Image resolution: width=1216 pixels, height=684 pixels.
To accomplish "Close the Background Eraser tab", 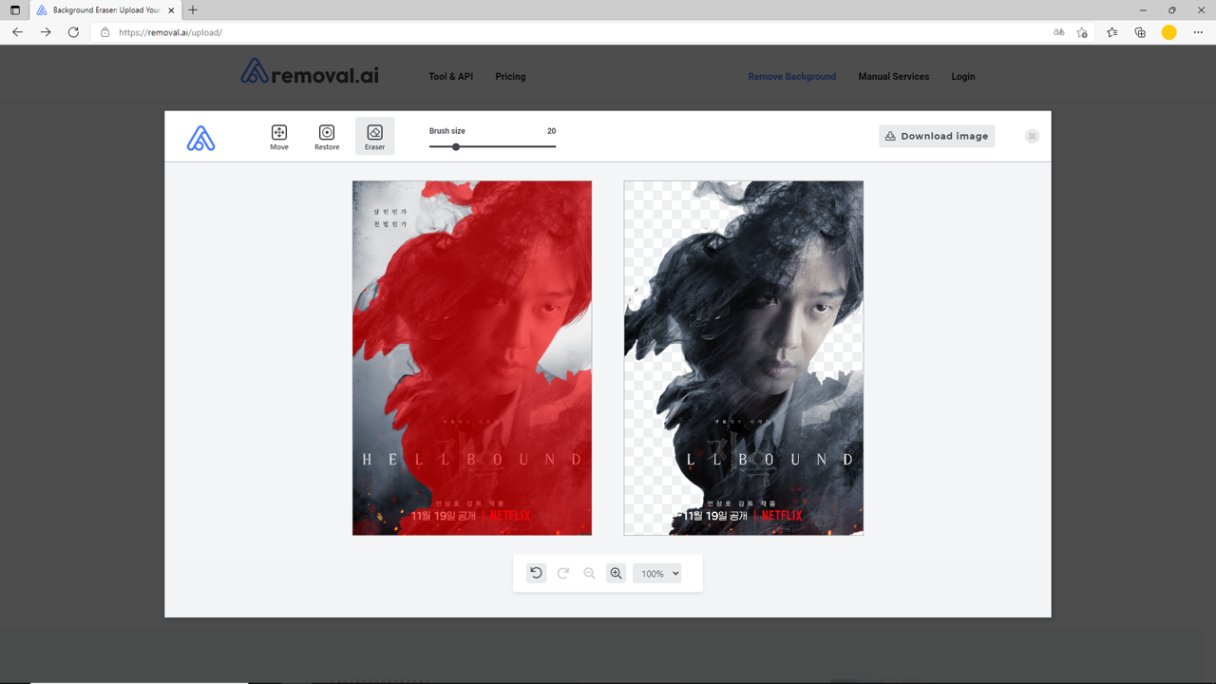I will 171,10.
